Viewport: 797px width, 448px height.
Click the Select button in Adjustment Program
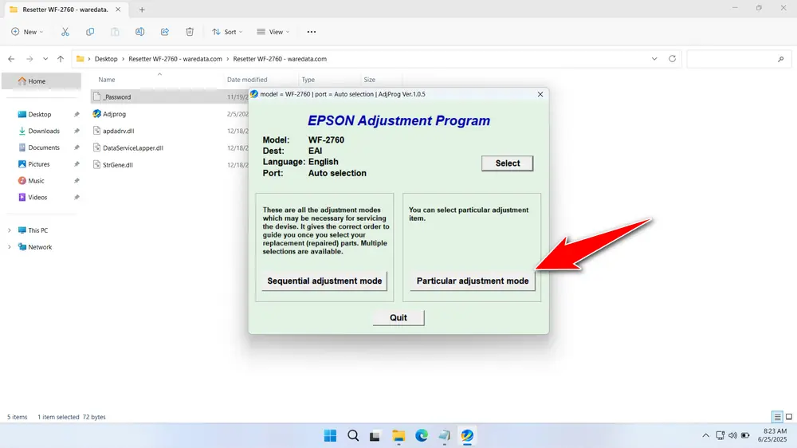tap(507, 163)
